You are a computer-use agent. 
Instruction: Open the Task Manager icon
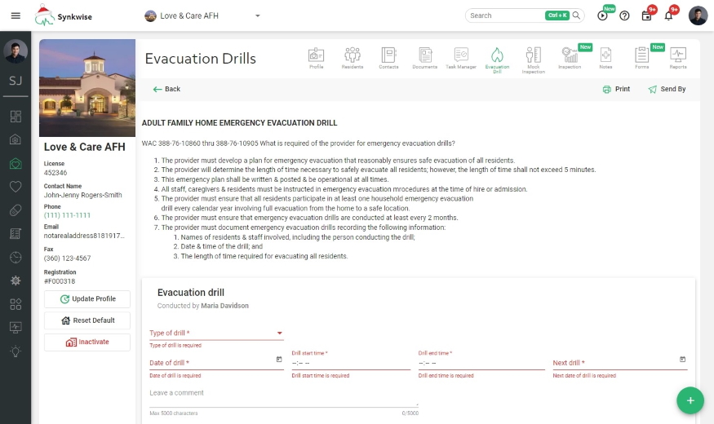(x=461, y=57)
